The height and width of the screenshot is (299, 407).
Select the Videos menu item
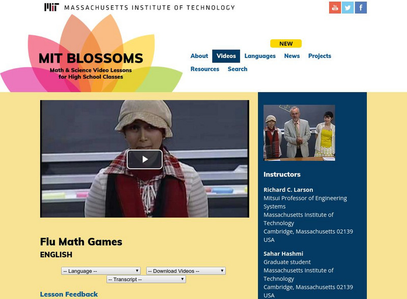click(x=226, y=56)
